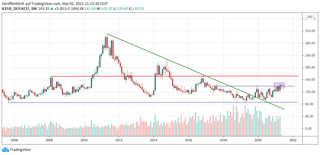This screenshot has width=320, height=155.
Task: Select the long blue support line near 85
Action: [153, 102]
